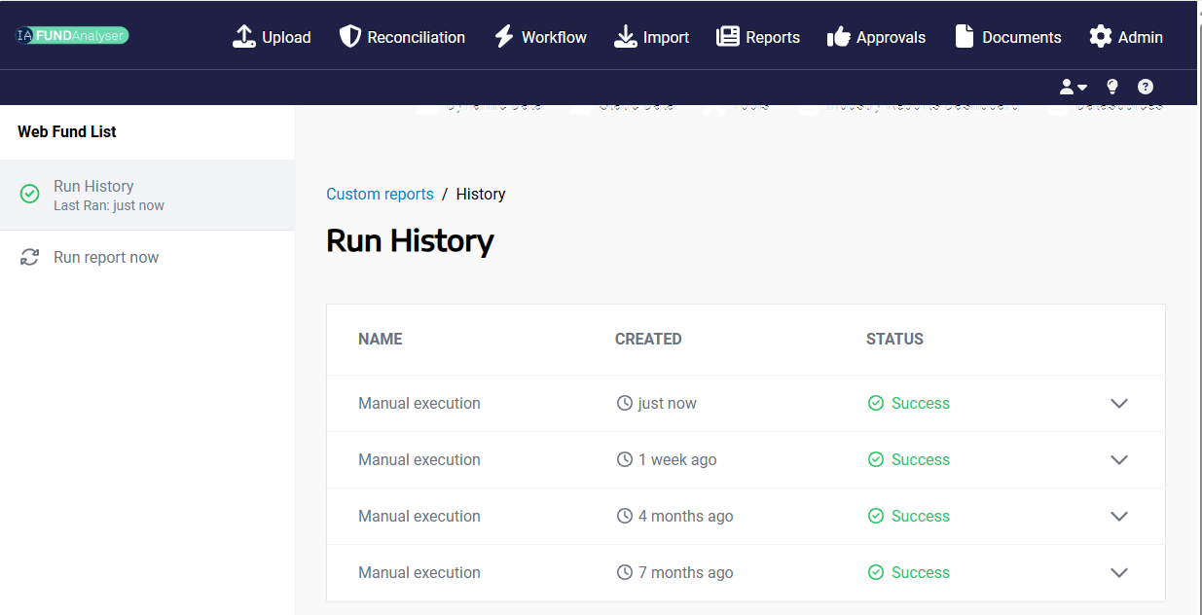Expand the '4 months ago' execution row
Image resolution: width=1202 pixels, height=615 pixels.
1118,517
